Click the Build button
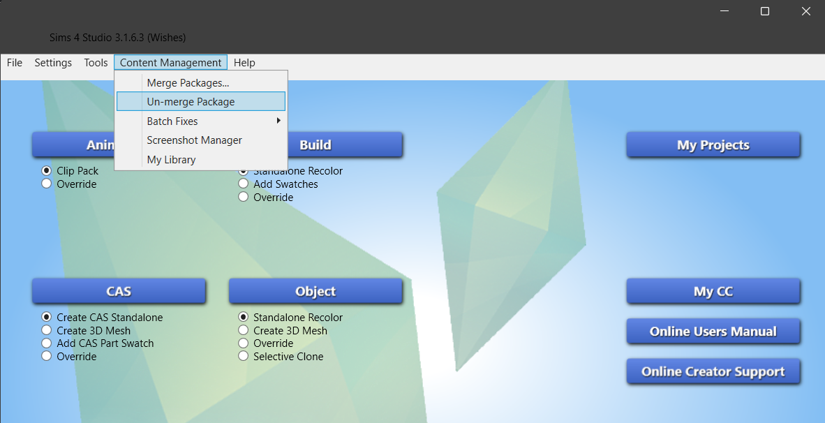825x423 pixels. (345, 144)
